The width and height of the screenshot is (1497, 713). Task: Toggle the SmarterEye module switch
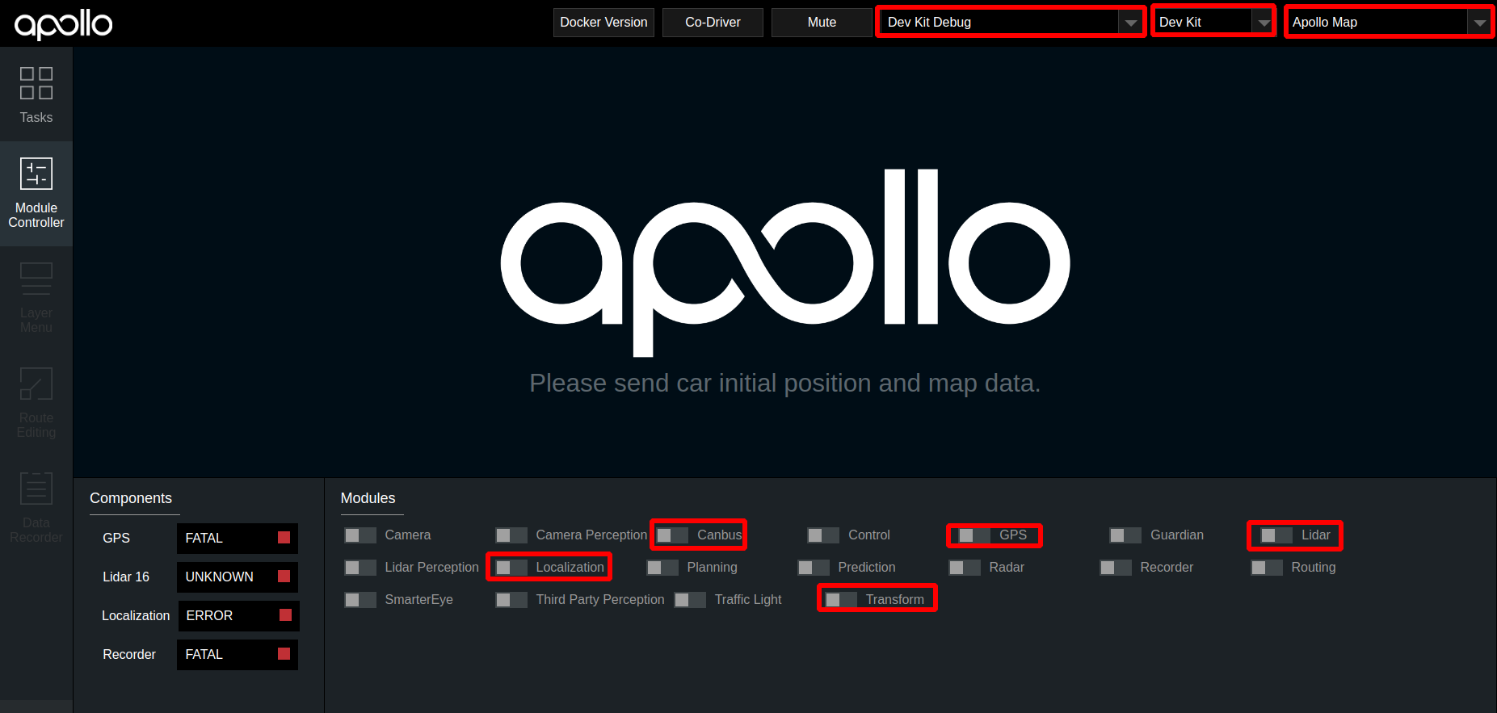pos(360,600)
